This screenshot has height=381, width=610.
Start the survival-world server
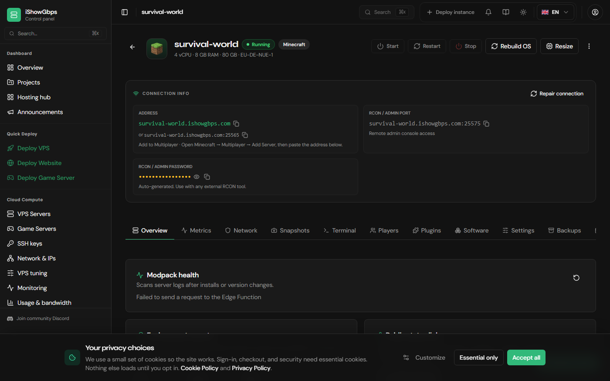tap(388, 46)
